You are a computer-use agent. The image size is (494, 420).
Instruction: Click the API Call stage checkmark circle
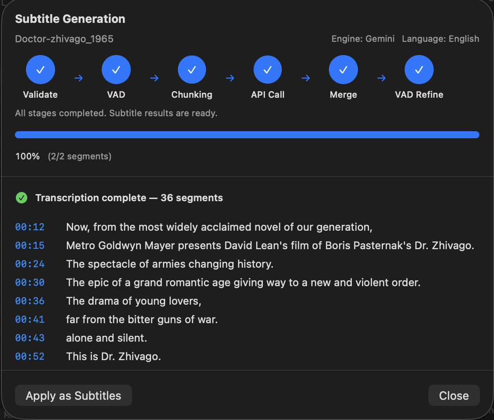pyautogui.click(x=268, y=70)
